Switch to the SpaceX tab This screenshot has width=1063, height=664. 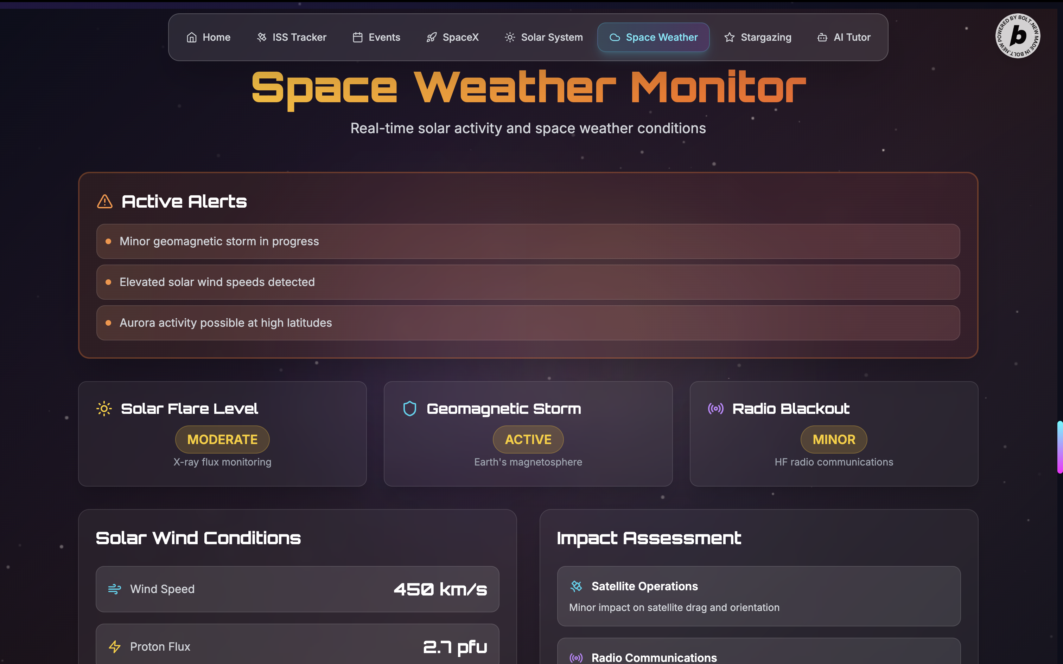452,37
